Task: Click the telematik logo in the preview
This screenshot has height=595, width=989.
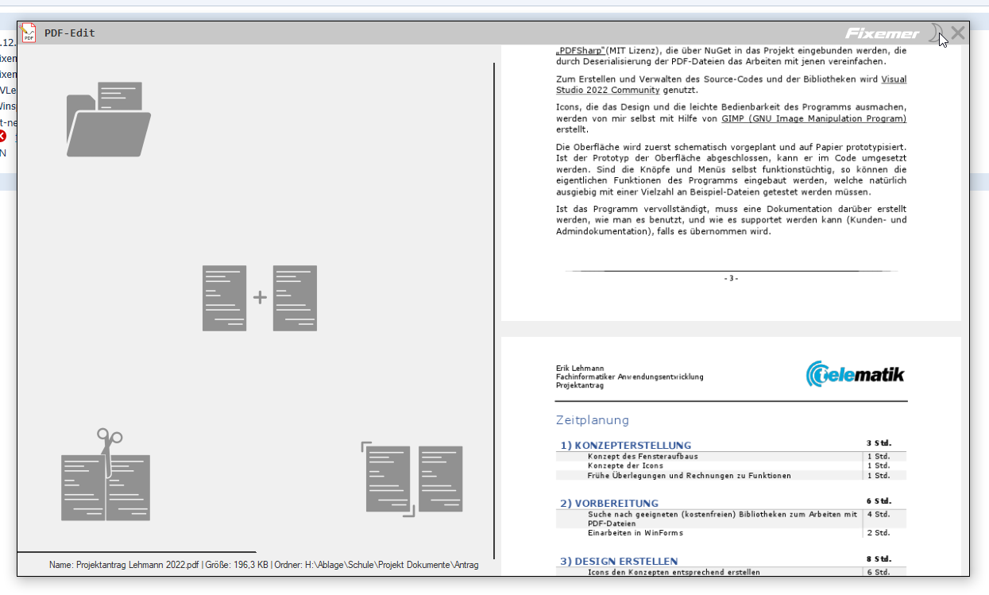Action: click(855, 374)
